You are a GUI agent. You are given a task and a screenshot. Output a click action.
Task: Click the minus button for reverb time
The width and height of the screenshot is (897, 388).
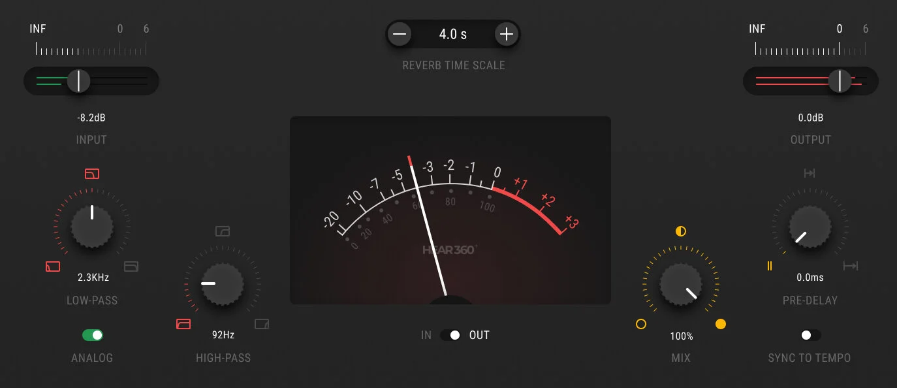click(400, 34)
